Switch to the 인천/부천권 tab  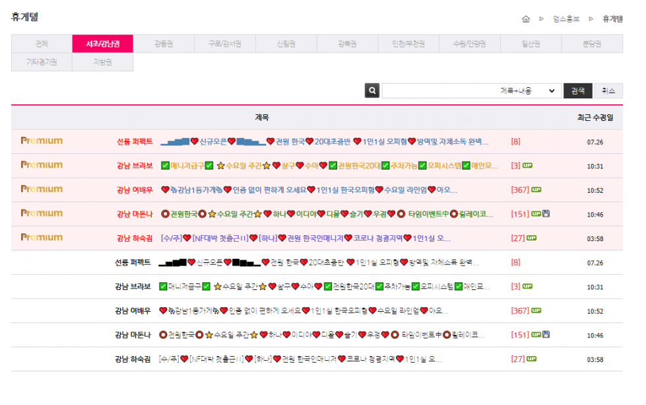408,44
